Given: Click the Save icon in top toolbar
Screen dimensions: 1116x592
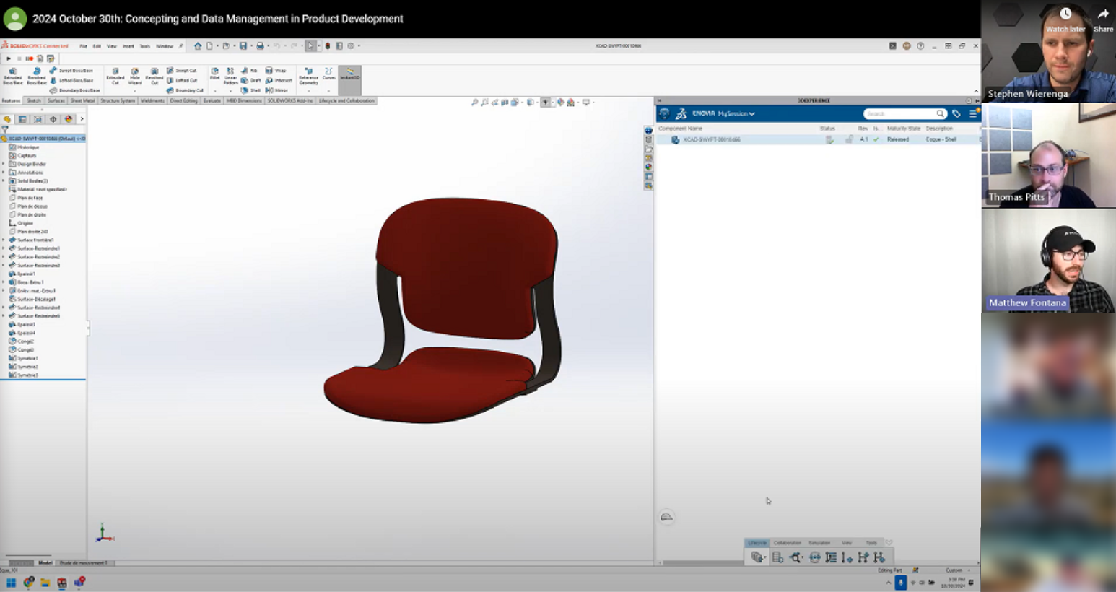Looking at the screenshot, I should (243, 45).
